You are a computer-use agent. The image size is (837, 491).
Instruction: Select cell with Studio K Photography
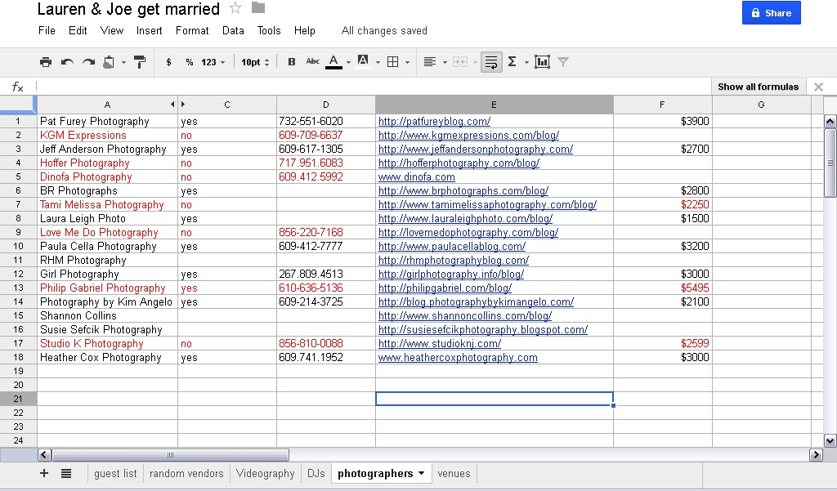[107, 343]
